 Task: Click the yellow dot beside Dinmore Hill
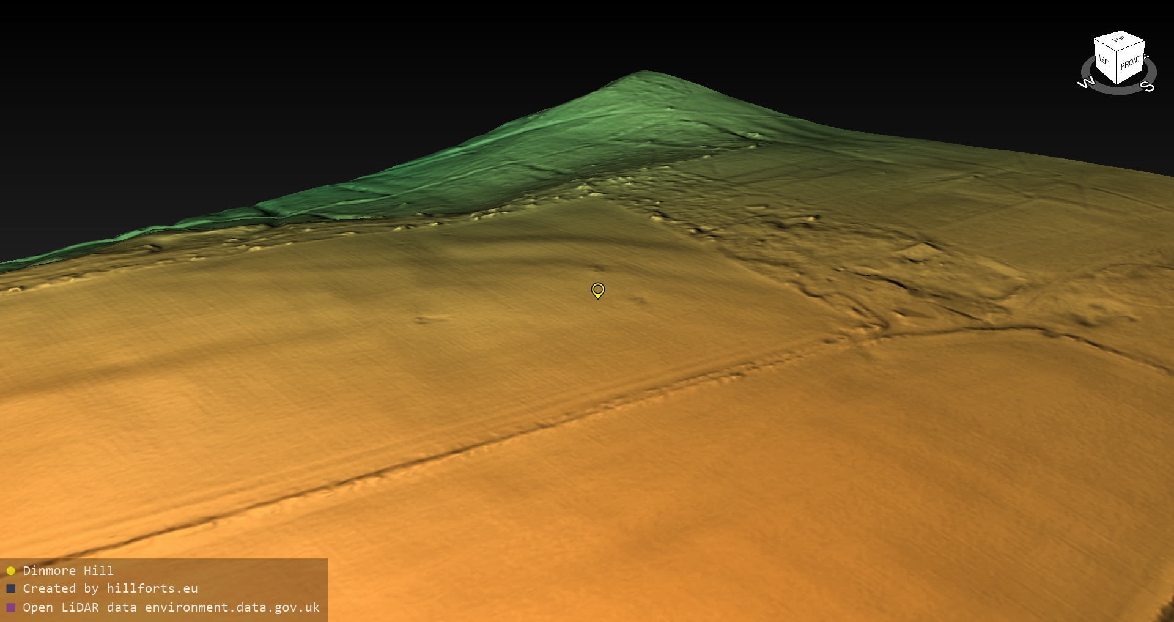[x=10, y=571]
